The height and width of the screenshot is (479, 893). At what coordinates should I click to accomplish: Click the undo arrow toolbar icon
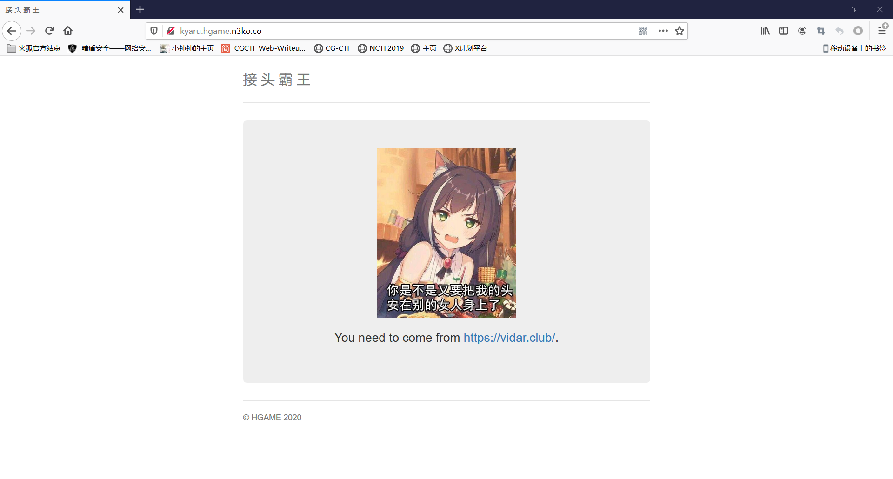tap(840, 31)
